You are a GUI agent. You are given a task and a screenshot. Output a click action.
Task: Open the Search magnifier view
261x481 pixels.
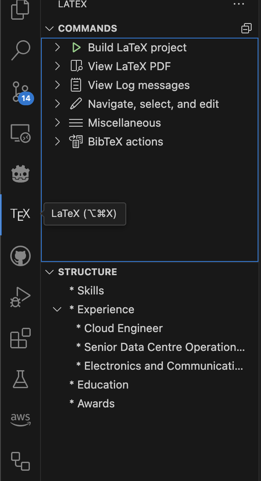(x=20, y=50)
